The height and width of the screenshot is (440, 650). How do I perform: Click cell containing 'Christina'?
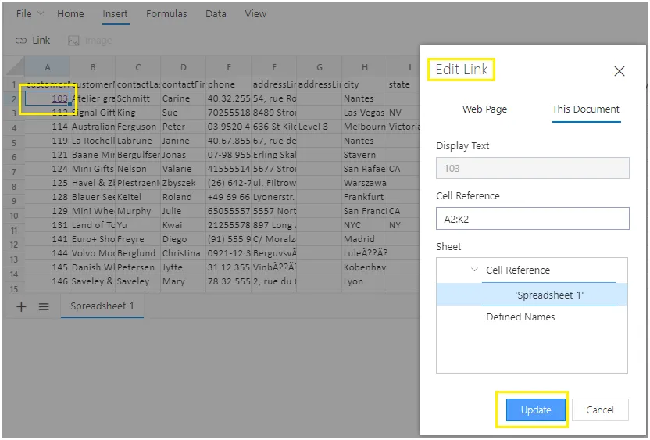pyautogui.click(x=184, y=253)
